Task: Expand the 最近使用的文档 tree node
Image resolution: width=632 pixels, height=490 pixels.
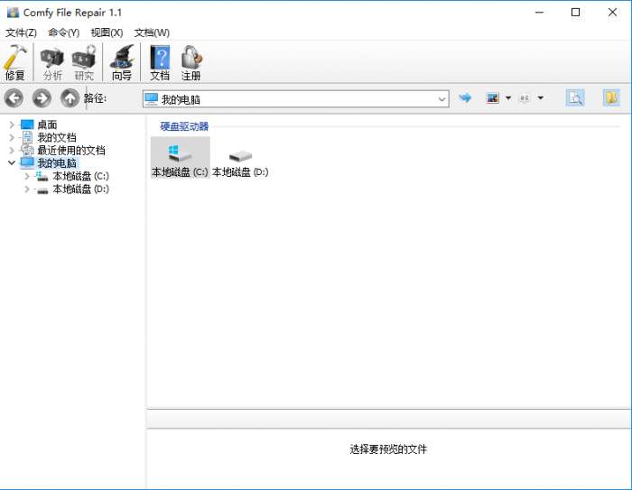Action: click(x=12, y=151)
